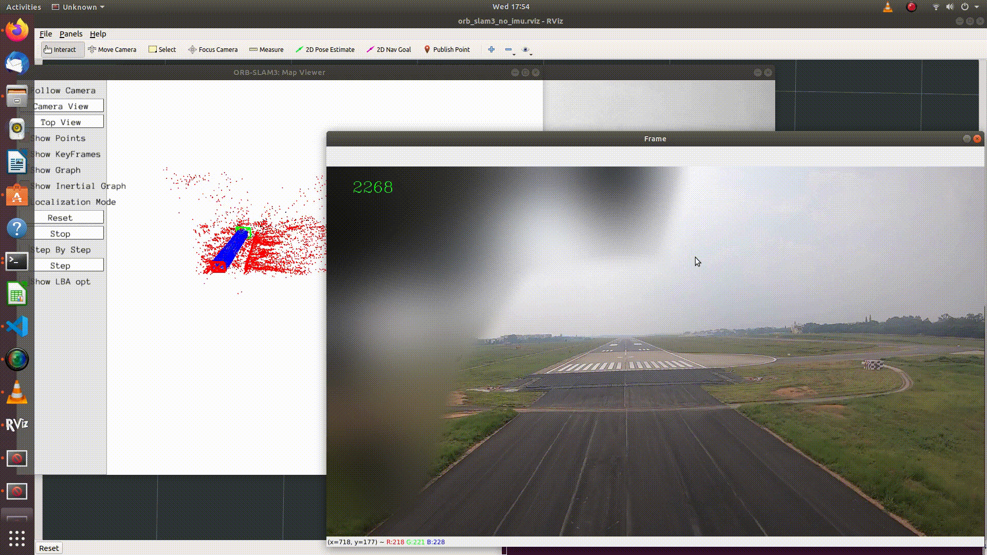Toggle Show Graph option

pyautogui.click(x=55, y=170)
